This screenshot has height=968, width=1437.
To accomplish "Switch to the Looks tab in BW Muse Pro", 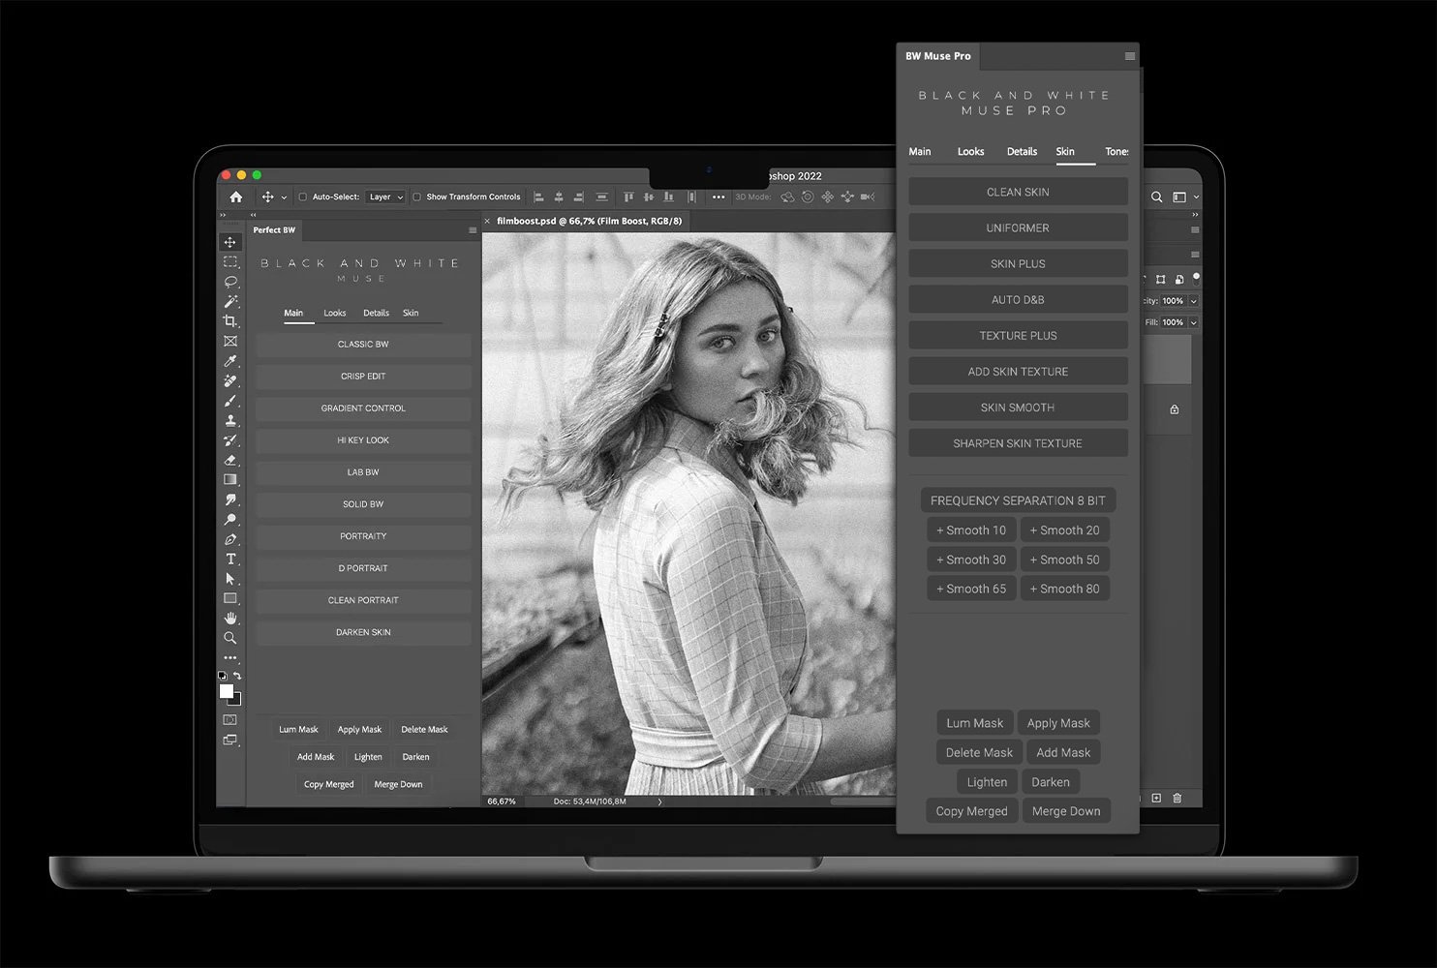I will (x=970, y=152).
